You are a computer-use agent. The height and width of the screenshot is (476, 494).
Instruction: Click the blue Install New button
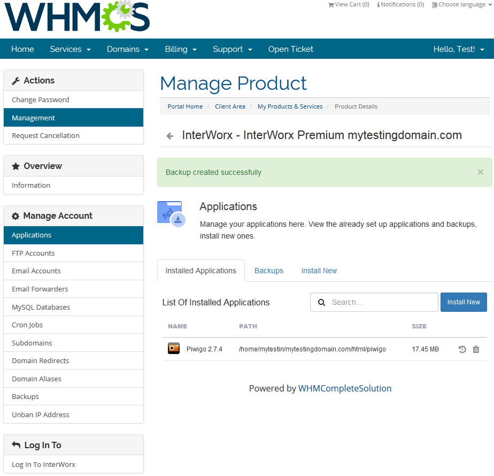coord(464,302)
